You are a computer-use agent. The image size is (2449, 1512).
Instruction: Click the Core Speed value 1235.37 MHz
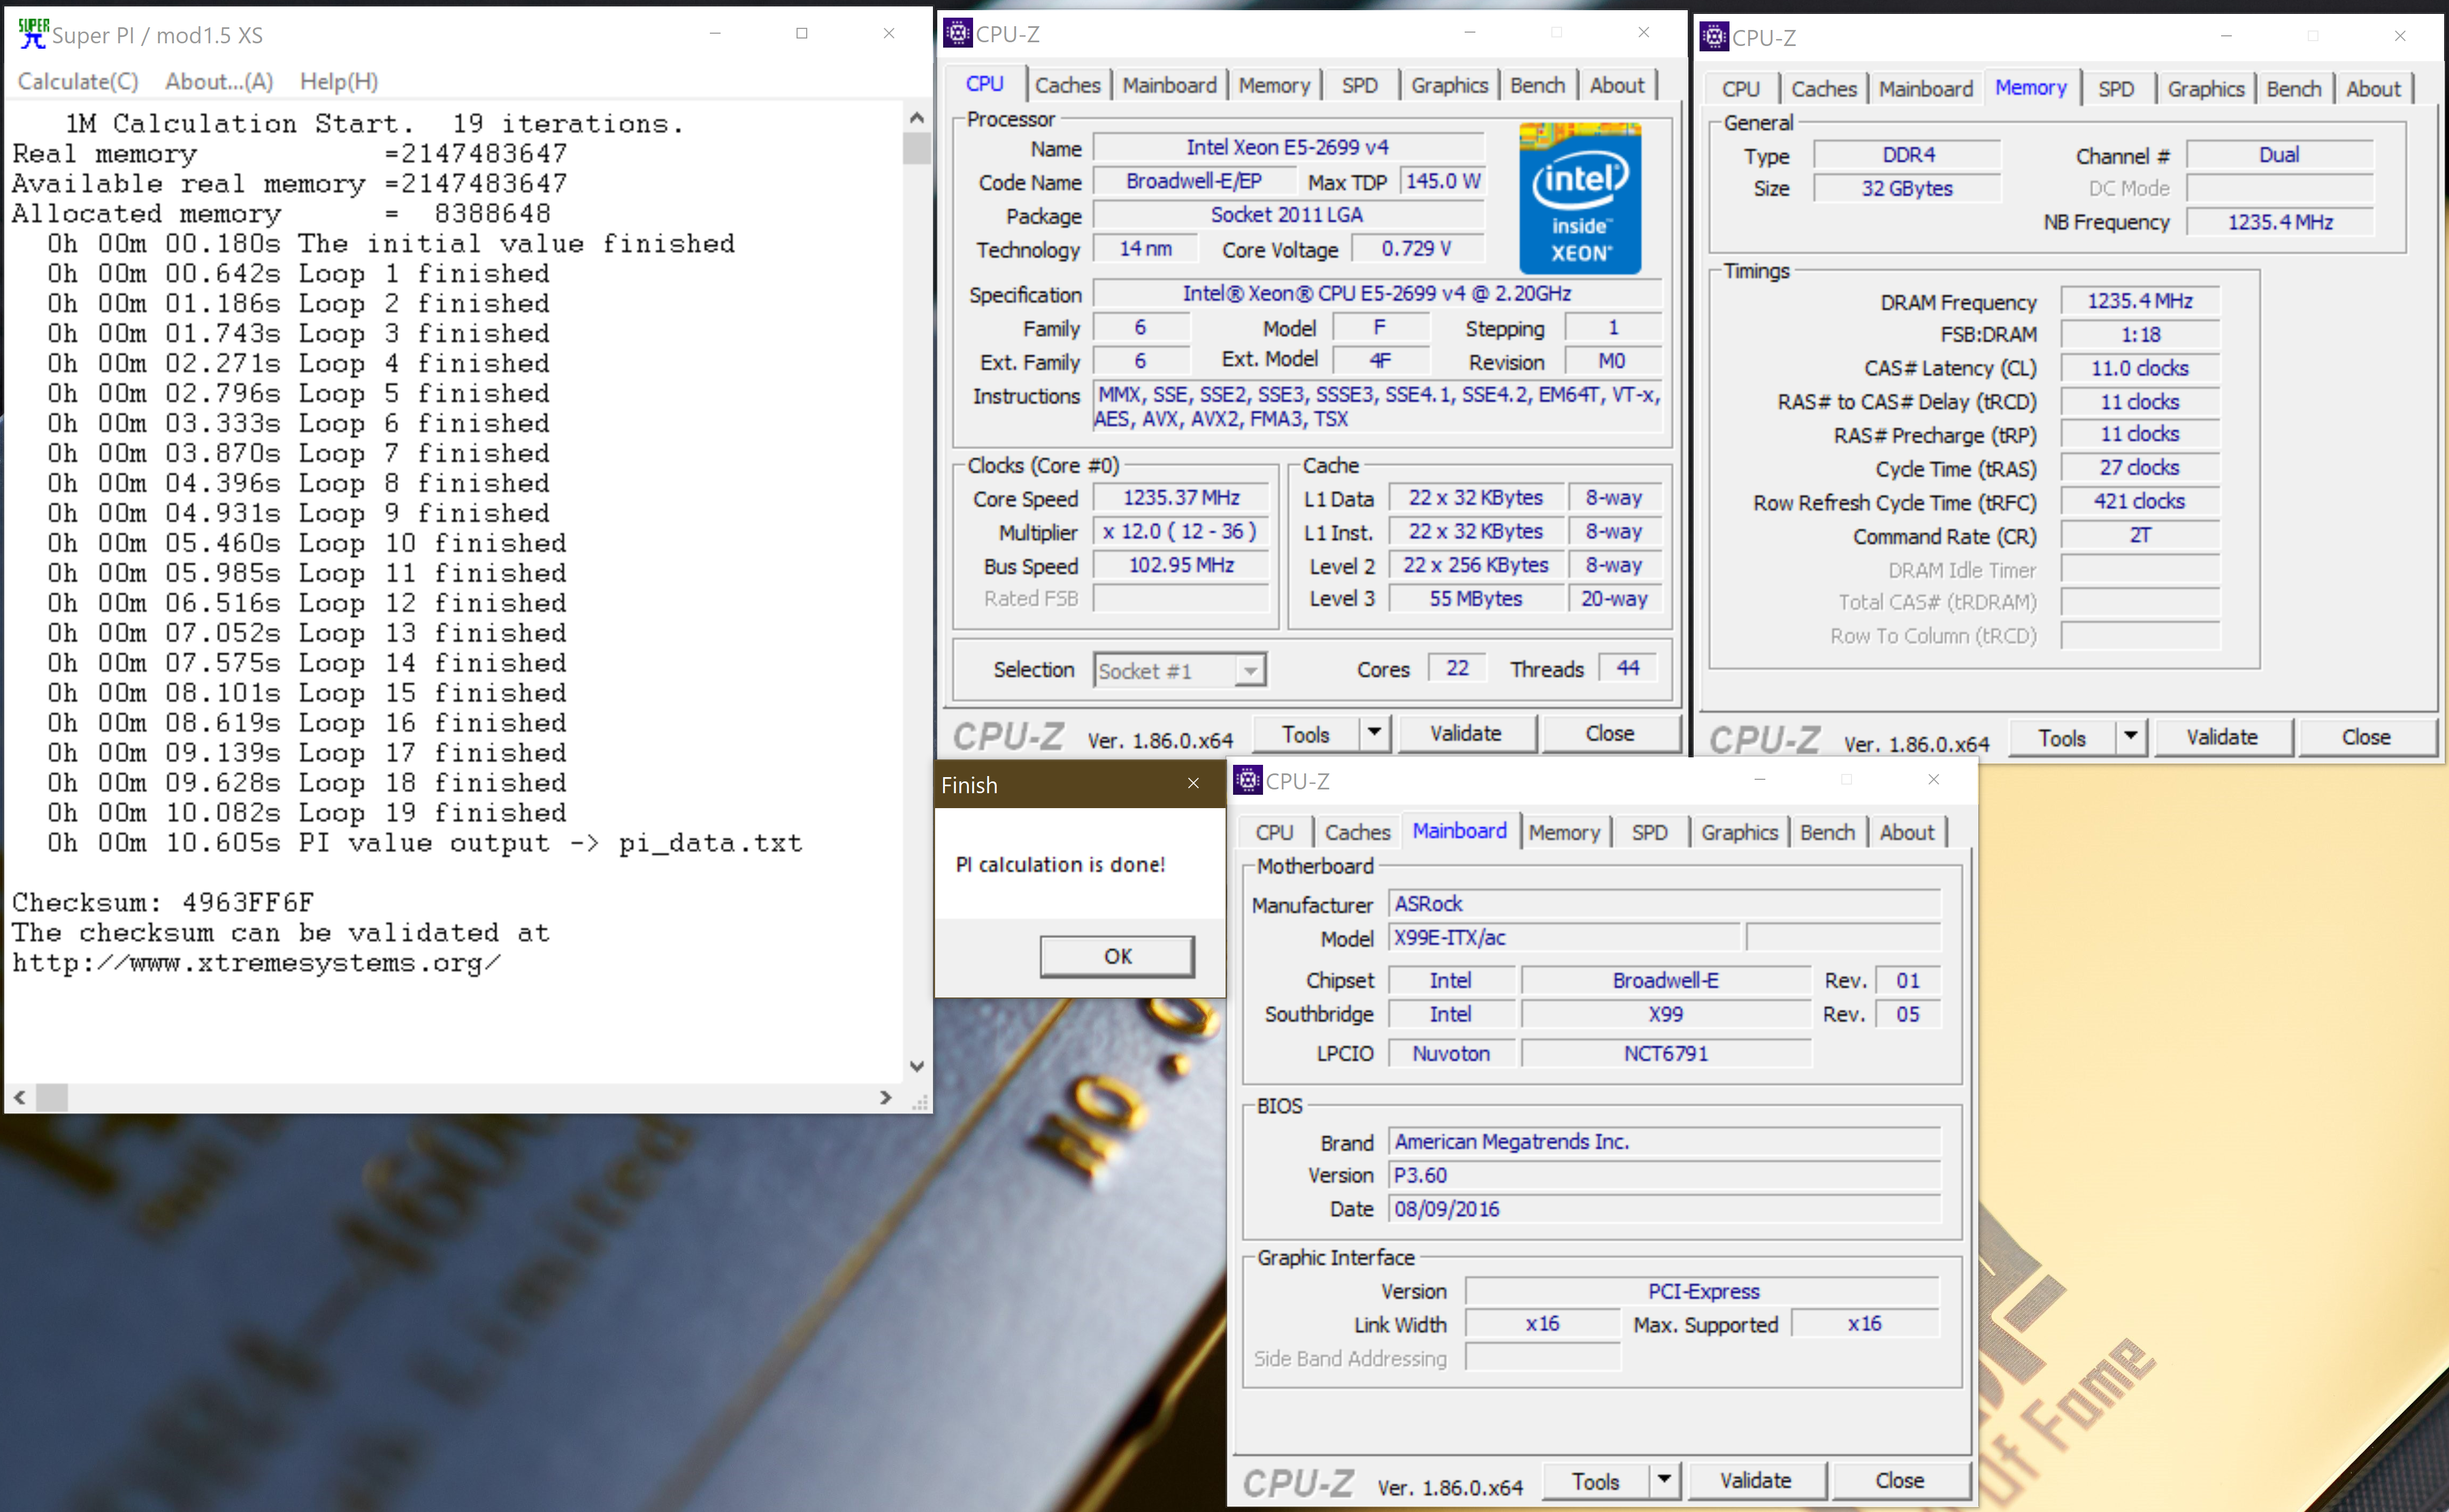1181,498
